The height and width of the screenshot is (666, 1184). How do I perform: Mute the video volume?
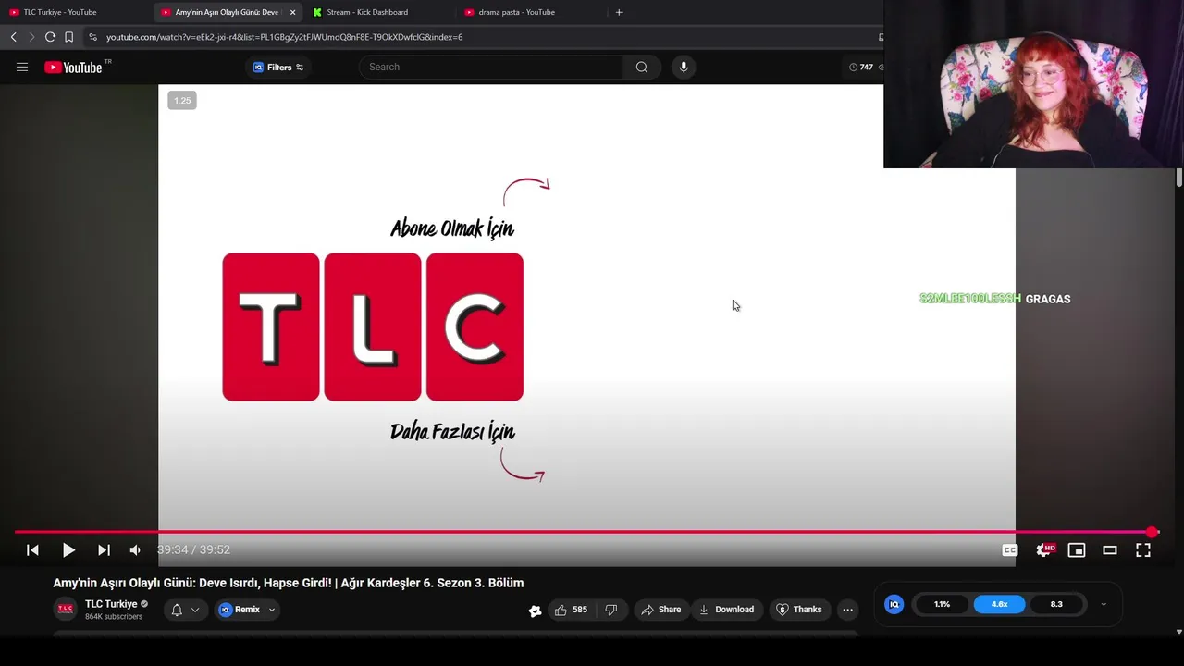click(135, 549)
